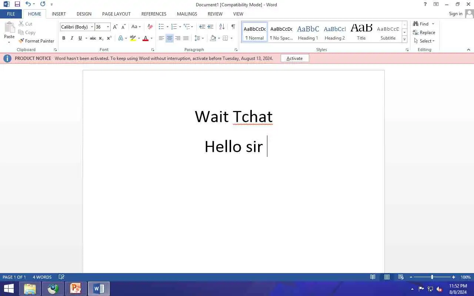
Task: Go to the PAGE LAYOUT tab
Action: click(x=116, y=14)
